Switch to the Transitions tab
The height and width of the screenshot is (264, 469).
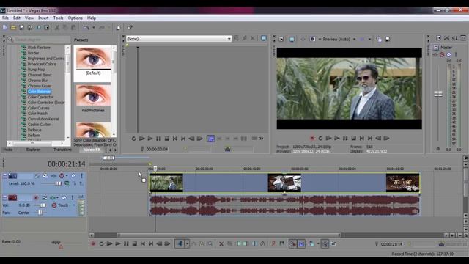pos(62,150)
